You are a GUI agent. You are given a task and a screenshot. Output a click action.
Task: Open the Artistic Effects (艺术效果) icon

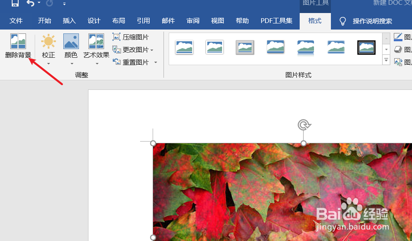coord(96,41)
